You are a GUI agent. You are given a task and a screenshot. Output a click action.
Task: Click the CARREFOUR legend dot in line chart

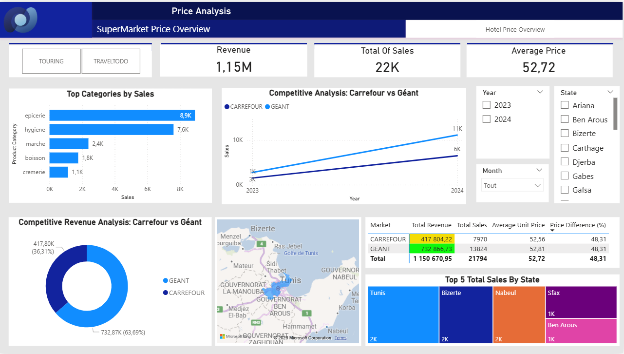(227, 107)
